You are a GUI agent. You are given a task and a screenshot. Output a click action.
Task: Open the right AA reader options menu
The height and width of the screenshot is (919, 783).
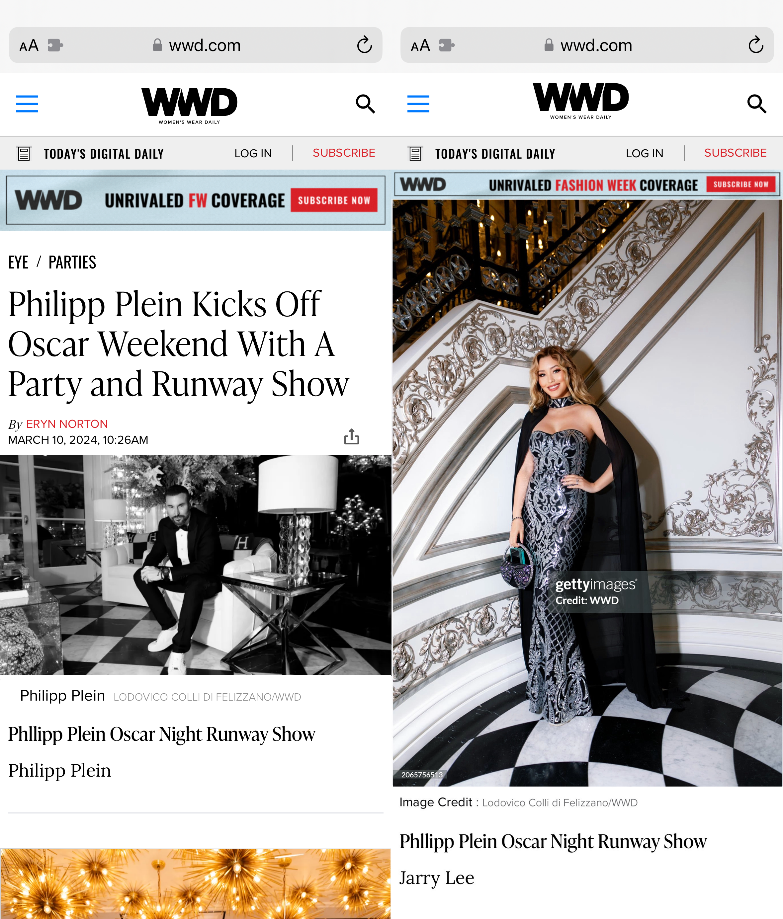(x=420, y=45)
